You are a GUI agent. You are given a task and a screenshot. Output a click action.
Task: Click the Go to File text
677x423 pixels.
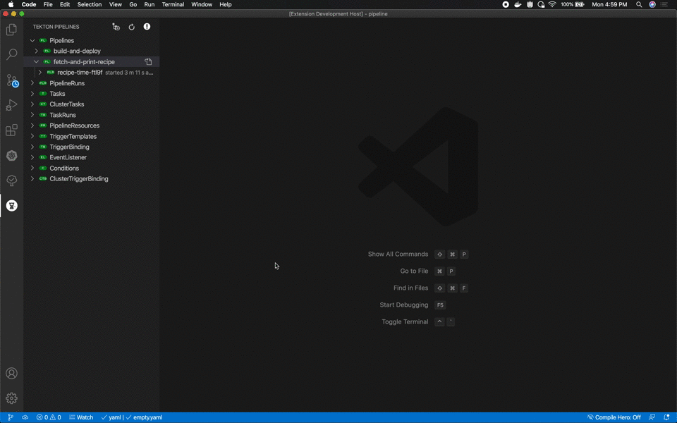414,271
